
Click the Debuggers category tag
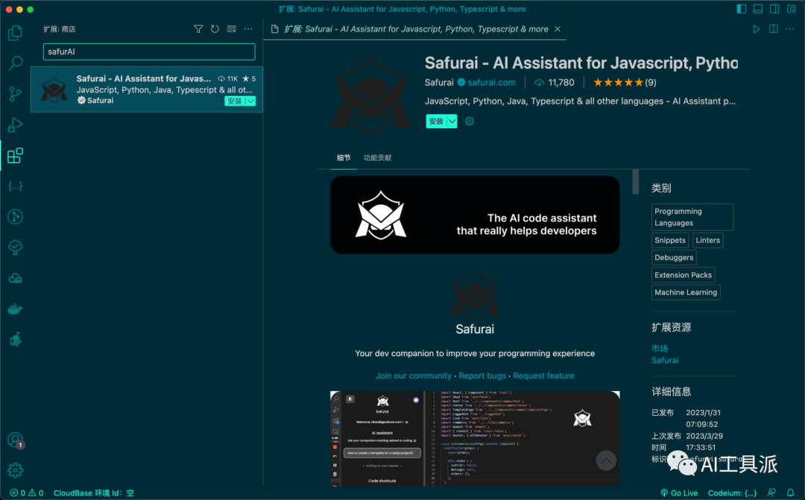[x=674, y=258]
